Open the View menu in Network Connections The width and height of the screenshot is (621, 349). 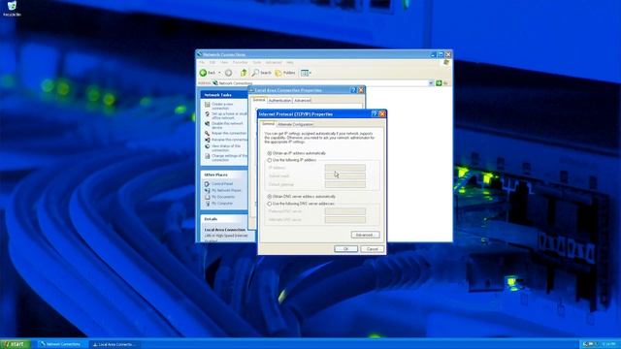point(224,62)
